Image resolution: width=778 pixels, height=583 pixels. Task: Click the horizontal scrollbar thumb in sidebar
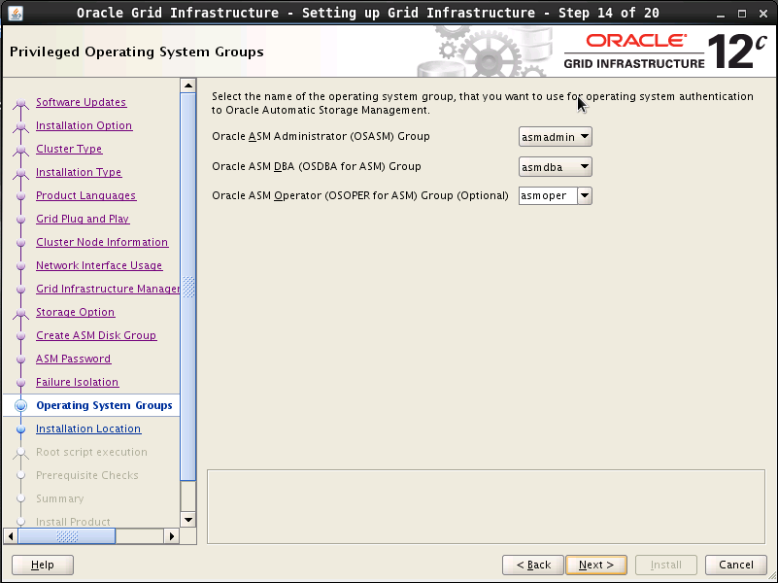click(x=67, y=535)
